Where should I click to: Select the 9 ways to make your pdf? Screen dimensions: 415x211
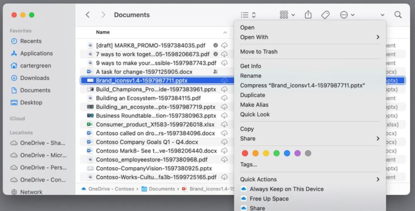pos(156,63)
